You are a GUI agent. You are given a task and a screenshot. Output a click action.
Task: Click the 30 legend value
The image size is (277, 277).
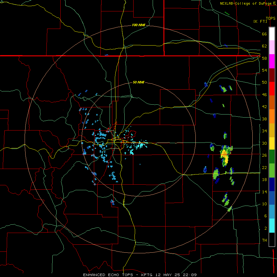[x=264, y=143]
